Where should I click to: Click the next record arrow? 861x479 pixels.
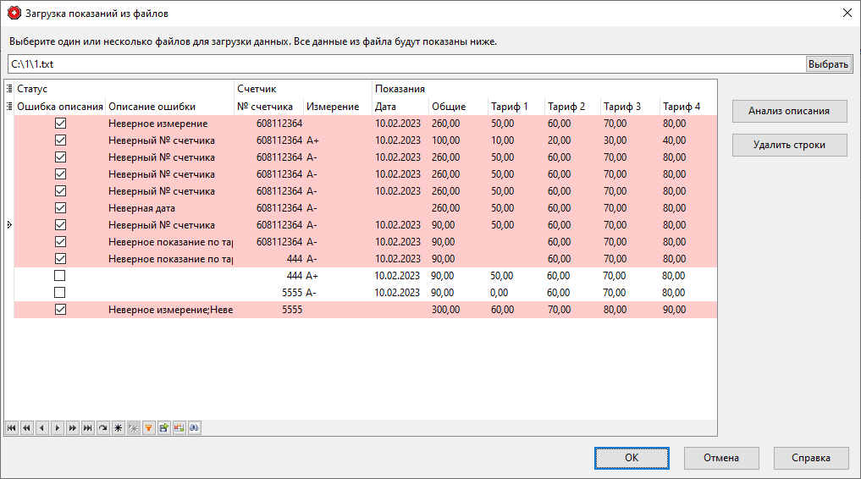57,428
